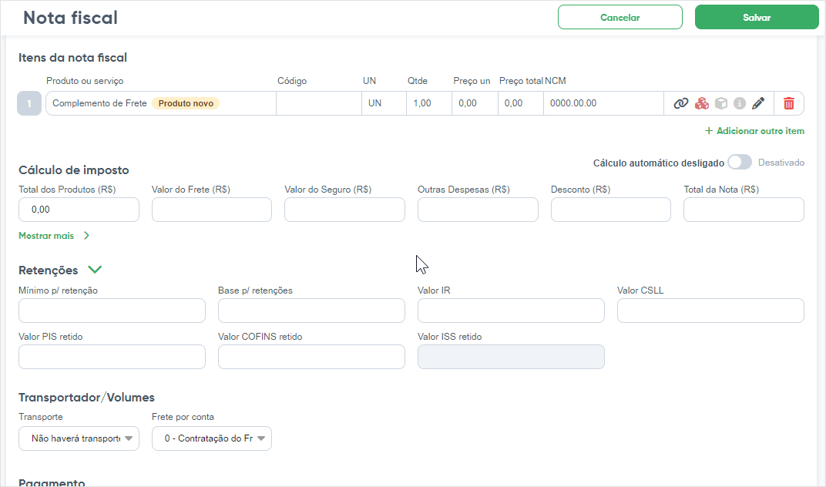Click the plus icon beside Adicionar outro item

tap(709, 131)
